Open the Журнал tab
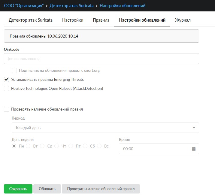 183,20
